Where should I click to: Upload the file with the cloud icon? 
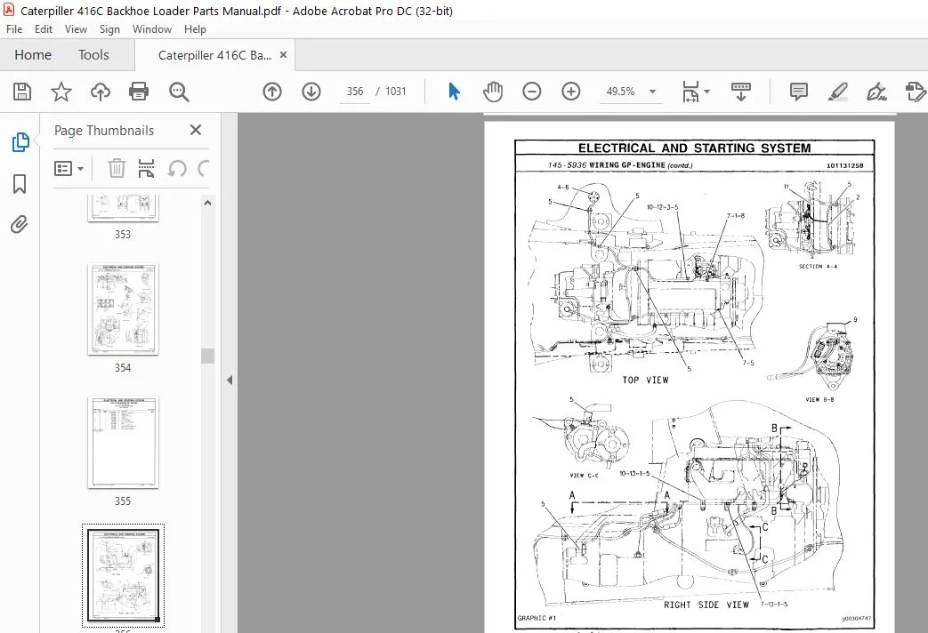[100, 92]
